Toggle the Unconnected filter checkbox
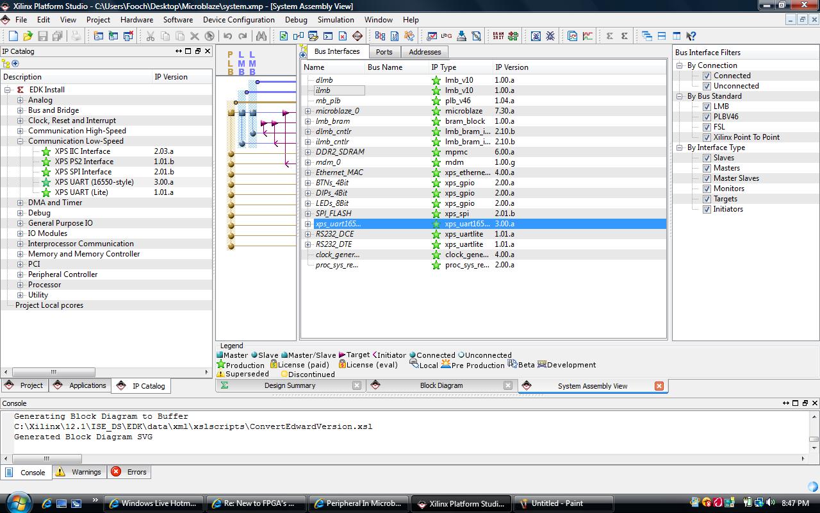 707,86
